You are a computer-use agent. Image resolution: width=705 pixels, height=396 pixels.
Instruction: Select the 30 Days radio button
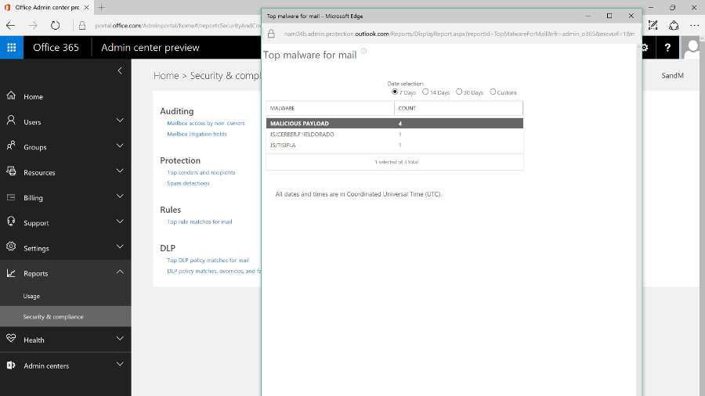click(x=459, y=92)
